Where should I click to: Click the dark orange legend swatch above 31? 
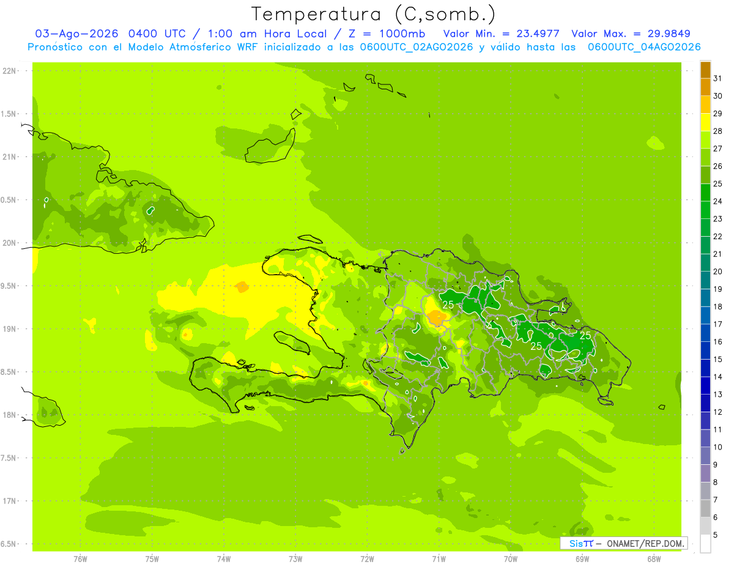click(x=705, y=70)
